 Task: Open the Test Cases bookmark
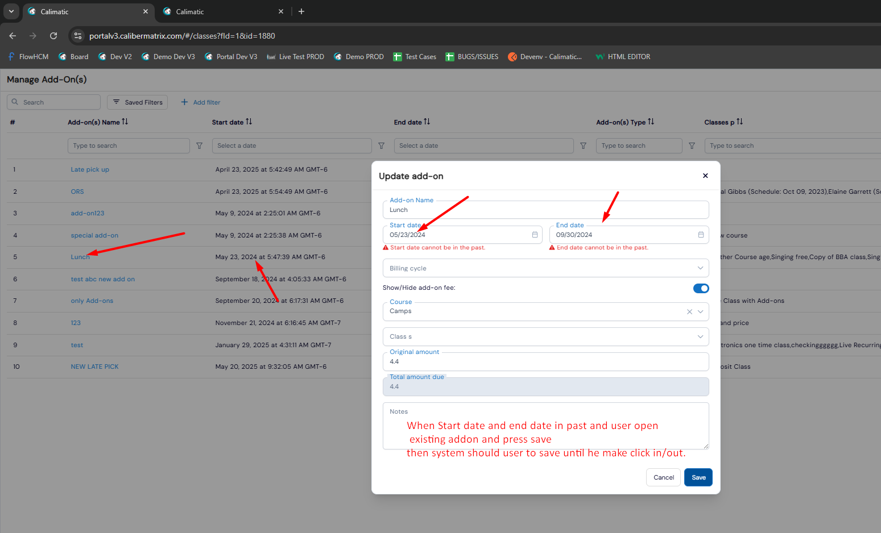pos(415,57)
